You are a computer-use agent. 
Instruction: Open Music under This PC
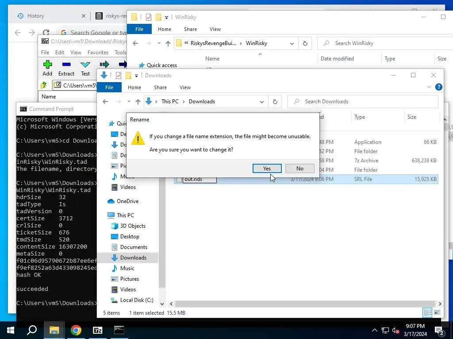pos(127,268)
